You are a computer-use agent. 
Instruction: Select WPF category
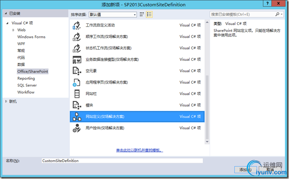pyautogui.click(x=21, y=44)
